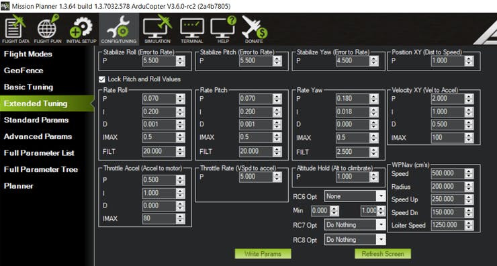497x266 pixels.
Task: Click Rate Pitch FILT value field
Action: 256,152
